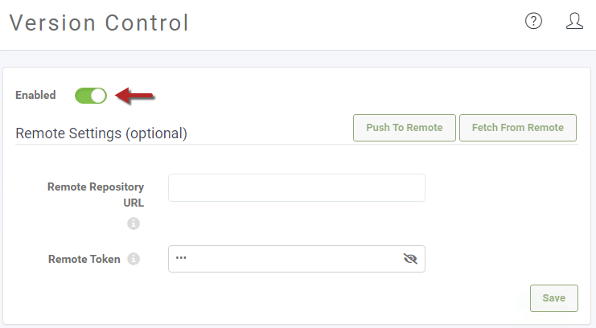The width and height of the screenshot is (596, 328).
Task: Select the Remote Settings (optional) heading
Action: click(x=101, y=133)
